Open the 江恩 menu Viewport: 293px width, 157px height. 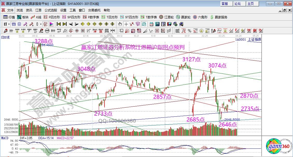pos(38,10)
